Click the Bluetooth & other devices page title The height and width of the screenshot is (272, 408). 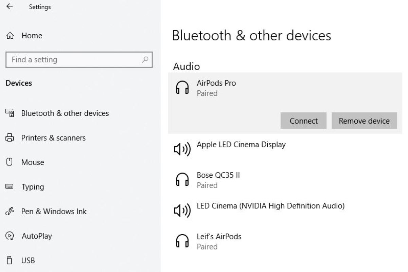pos(252,36)
